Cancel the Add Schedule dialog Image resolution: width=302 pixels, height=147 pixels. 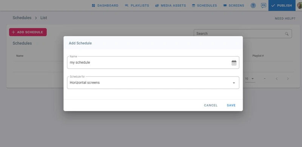tap(211, 105)
